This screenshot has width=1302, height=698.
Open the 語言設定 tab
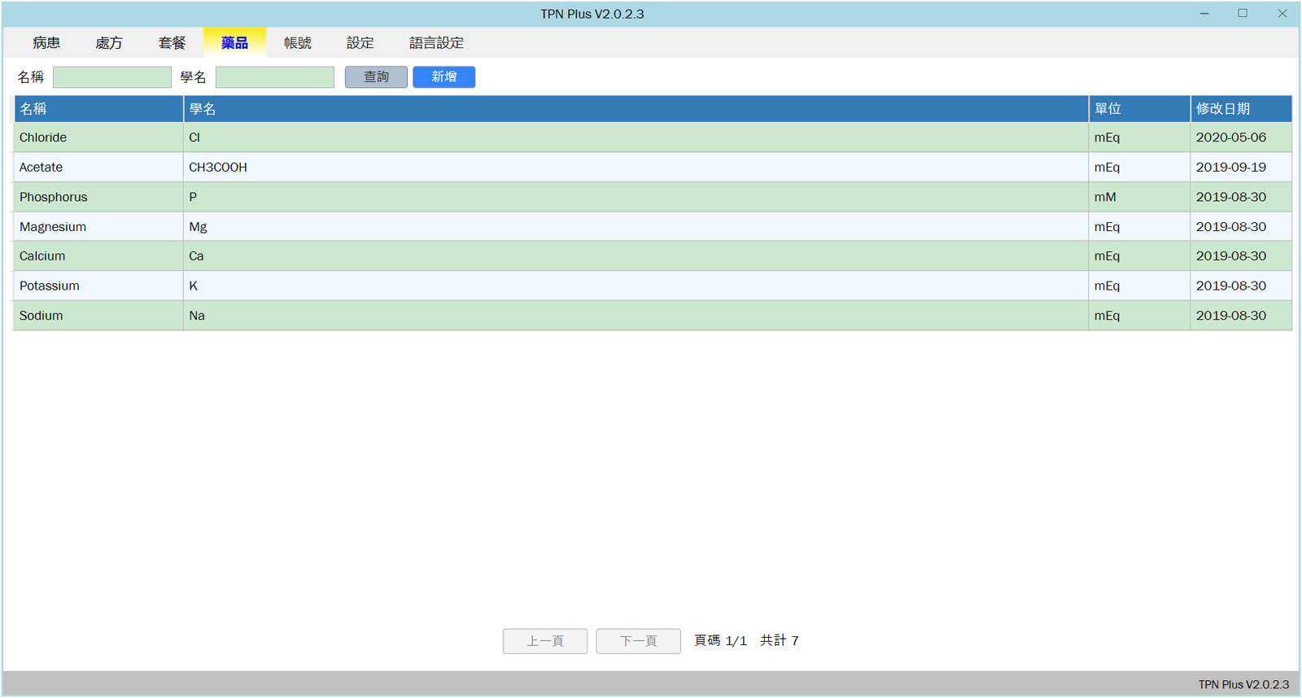tap(436, 43)
